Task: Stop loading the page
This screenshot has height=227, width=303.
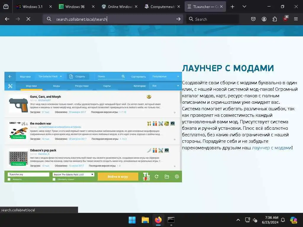Action: point(28,19)
